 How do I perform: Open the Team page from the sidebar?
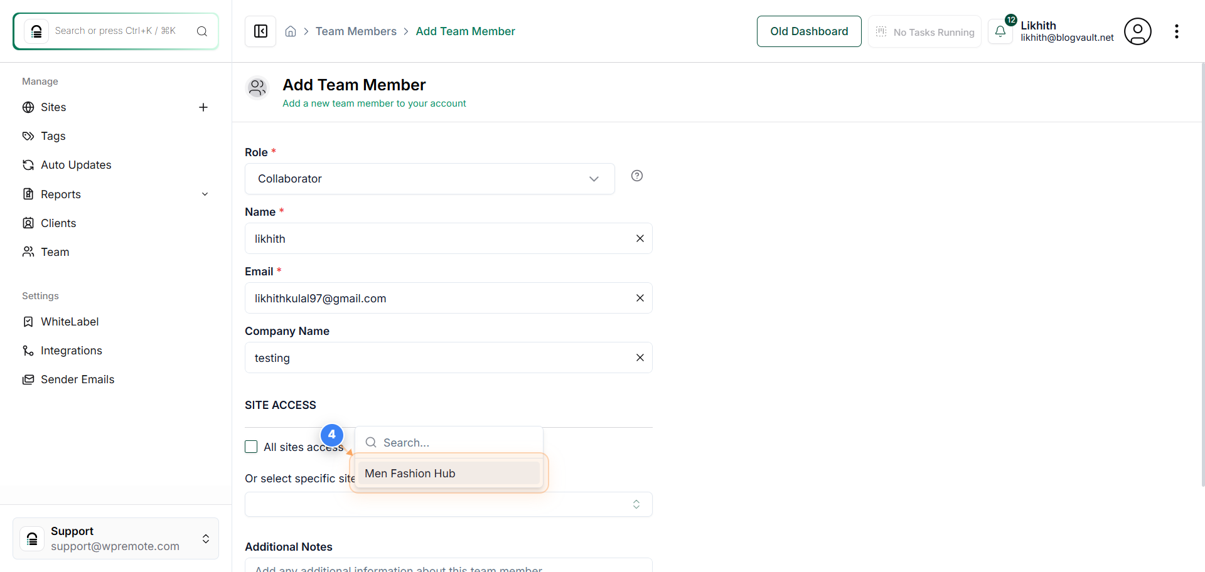click(x=55, y=252)
